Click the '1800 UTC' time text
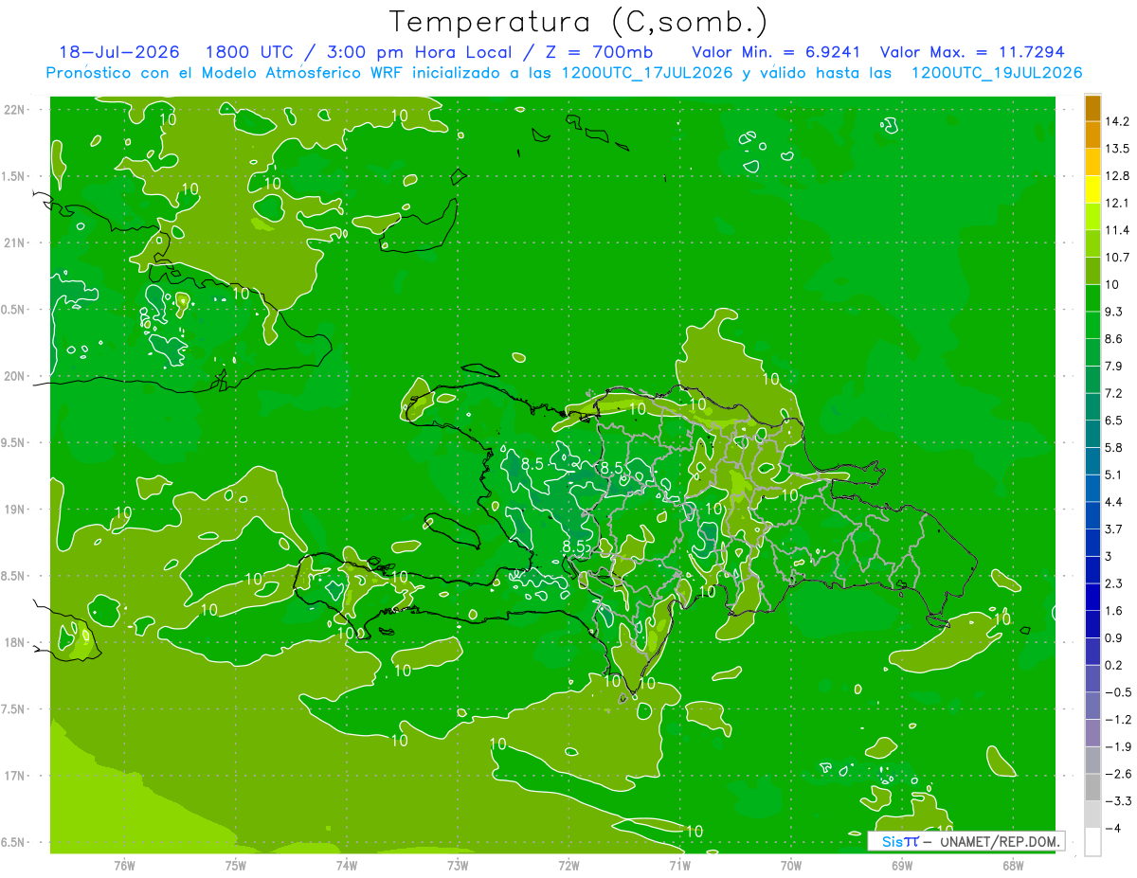The height and width of the screenshot is (878, 1137). (250, 51)
